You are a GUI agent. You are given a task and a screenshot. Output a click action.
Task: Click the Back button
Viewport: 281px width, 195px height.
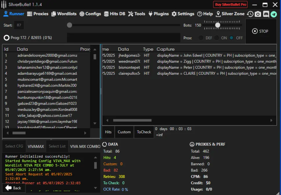pos(13,188)
